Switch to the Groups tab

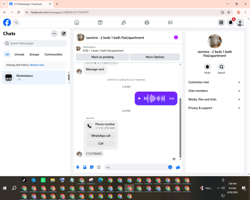[34, 54]
